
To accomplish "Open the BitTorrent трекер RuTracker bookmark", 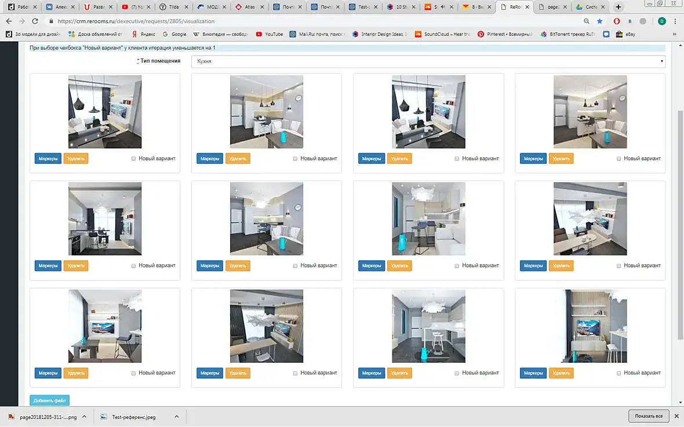I will pyautogui.click(x=567, y=34).
